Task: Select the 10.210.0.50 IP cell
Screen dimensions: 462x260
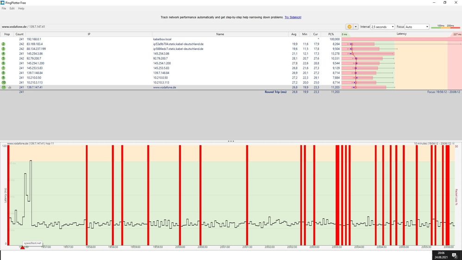Action: click(x=34, y=78)
